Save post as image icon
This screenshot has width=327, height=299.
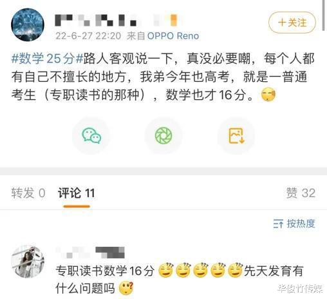click(x=236, y=135)
